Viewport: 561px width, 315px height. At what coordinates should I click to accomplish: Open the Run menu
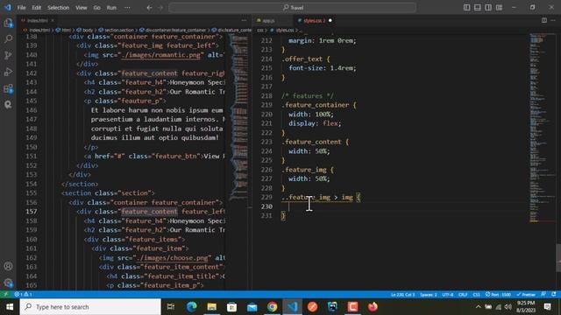[x=111, y=8]
